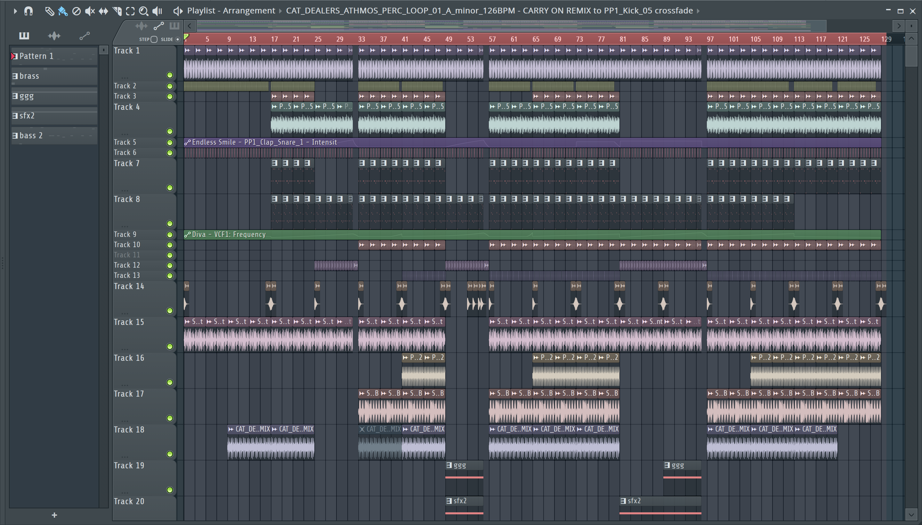The image size is (922, 525).
Task: Toggle mute on Track 18
Action: (169, 454)
